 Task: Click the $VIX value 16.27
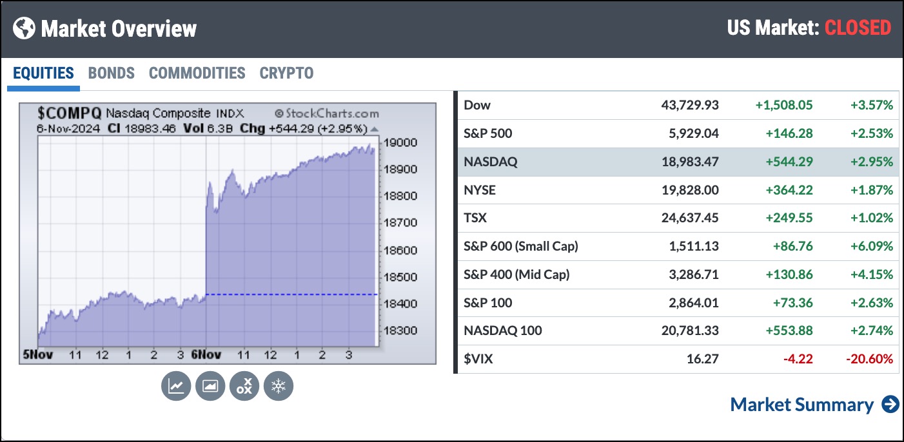pos(703,359)
